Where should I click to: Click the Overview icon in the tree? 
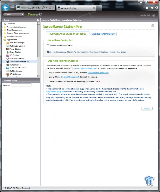(x=5, y=24)
